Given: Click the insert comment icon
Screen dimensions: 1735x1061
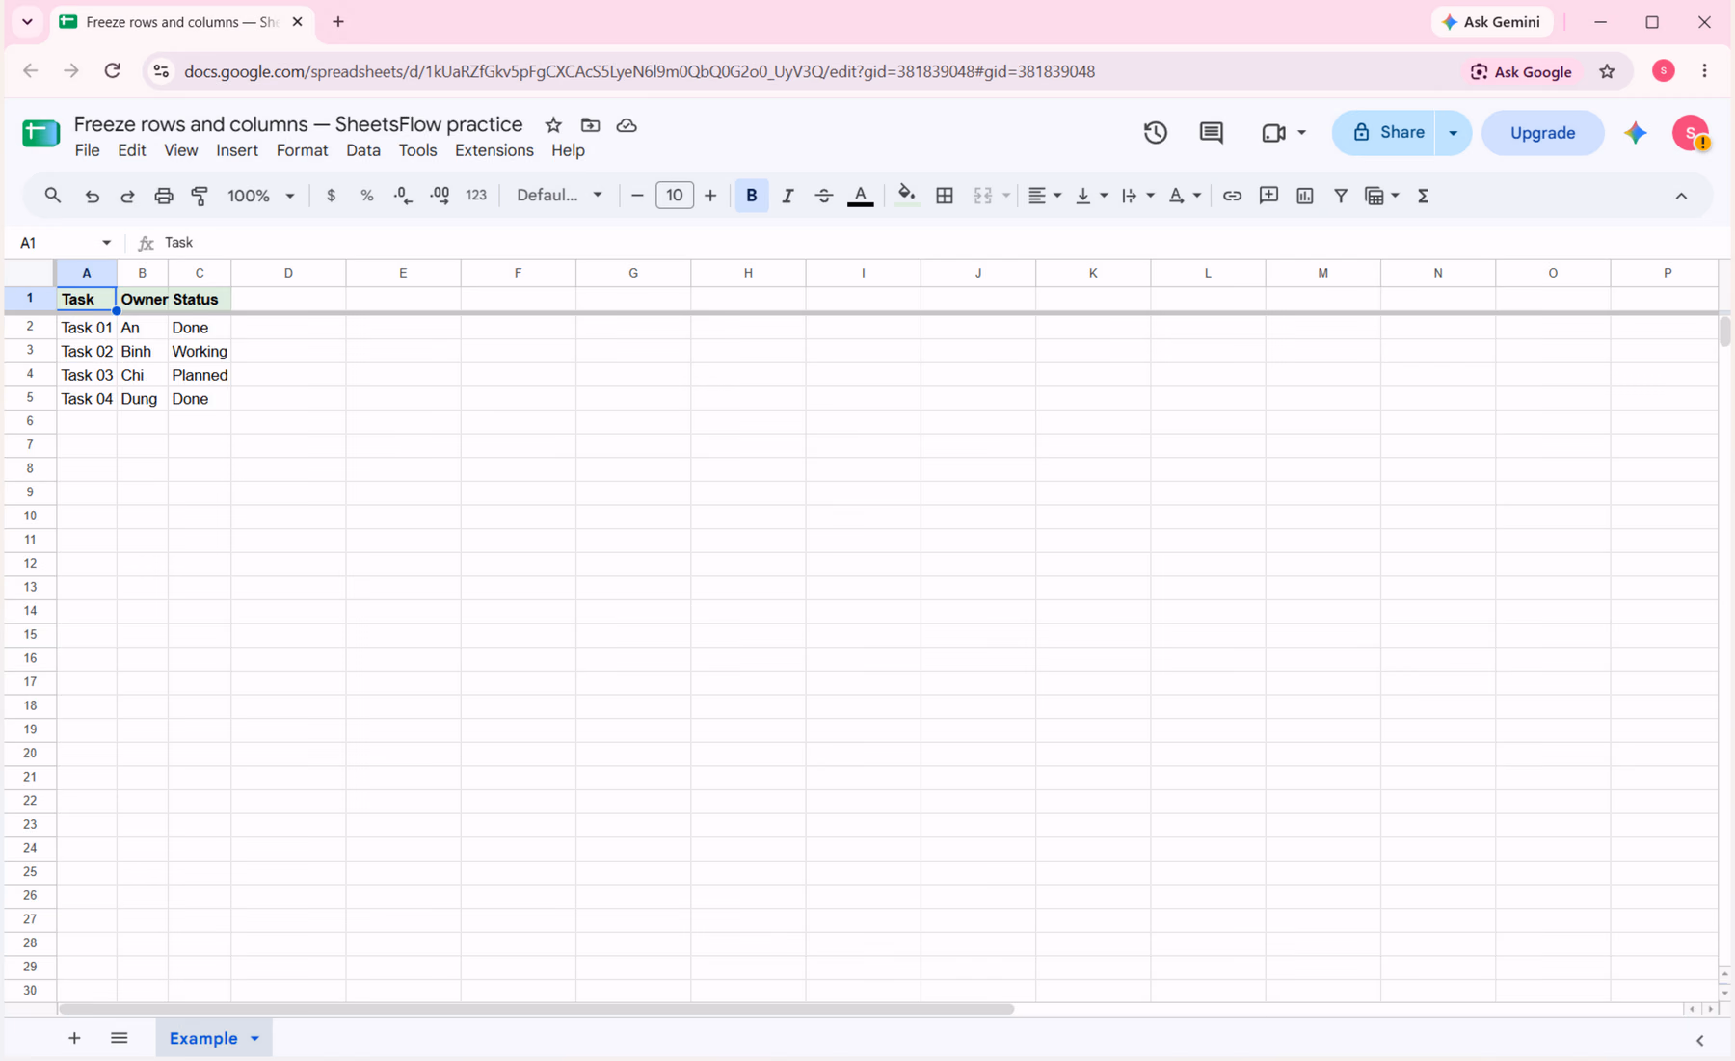Looking at the screenshot, I should click(1268, 196).
